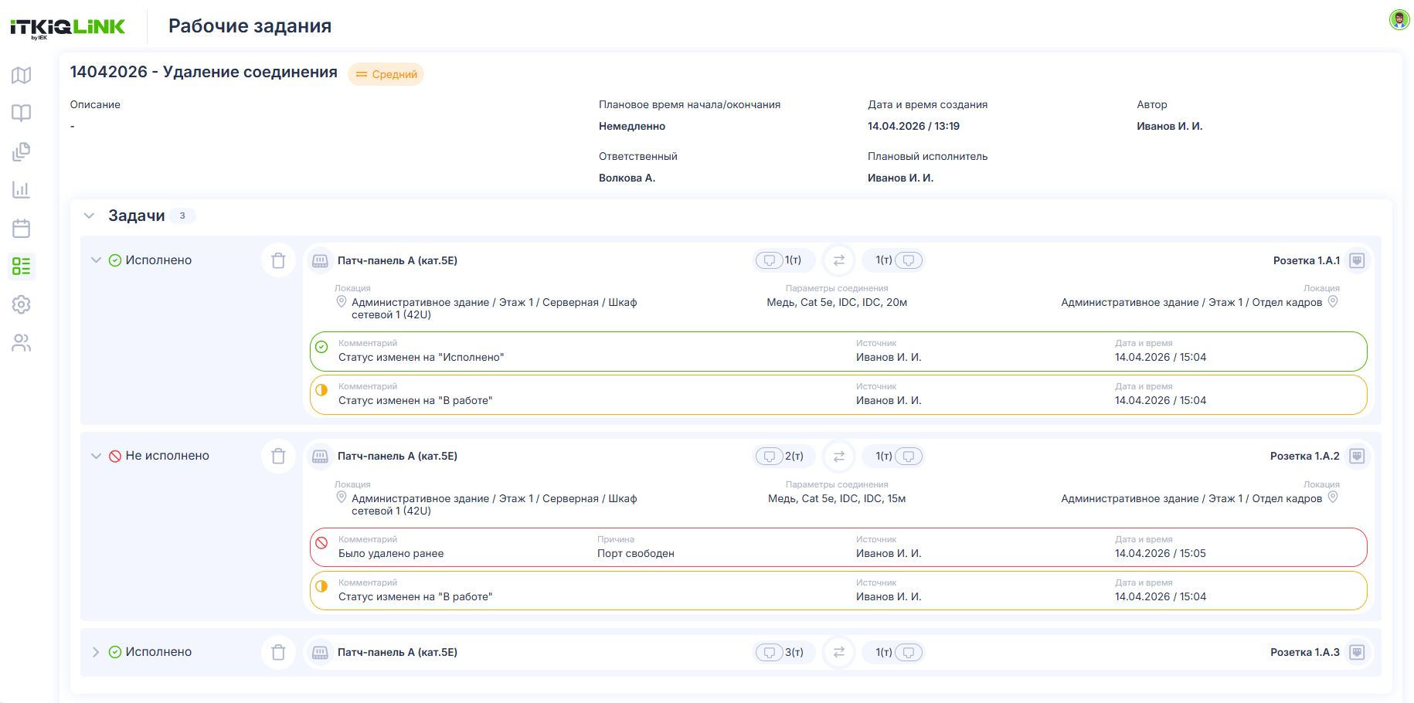Open user avatar profile menu

pos(1399,20)
